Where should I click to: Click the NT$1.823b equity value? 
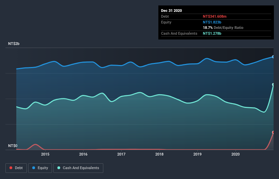pyautogui.click(x=212, y=22)
